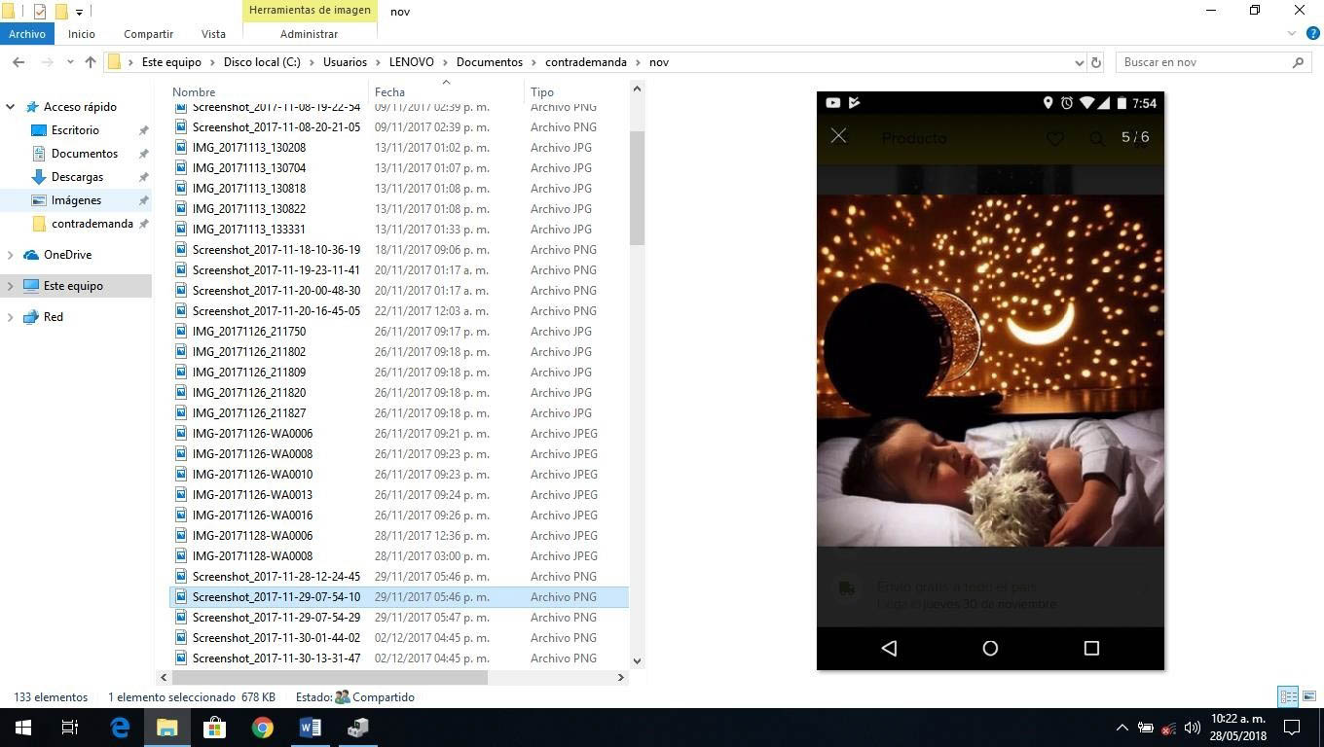Click the volume speaker icon in system tray
The image size is (1324, 747).
(1192, 728)
